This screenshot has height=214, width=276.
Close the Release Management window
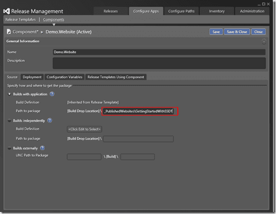[268, 4]
